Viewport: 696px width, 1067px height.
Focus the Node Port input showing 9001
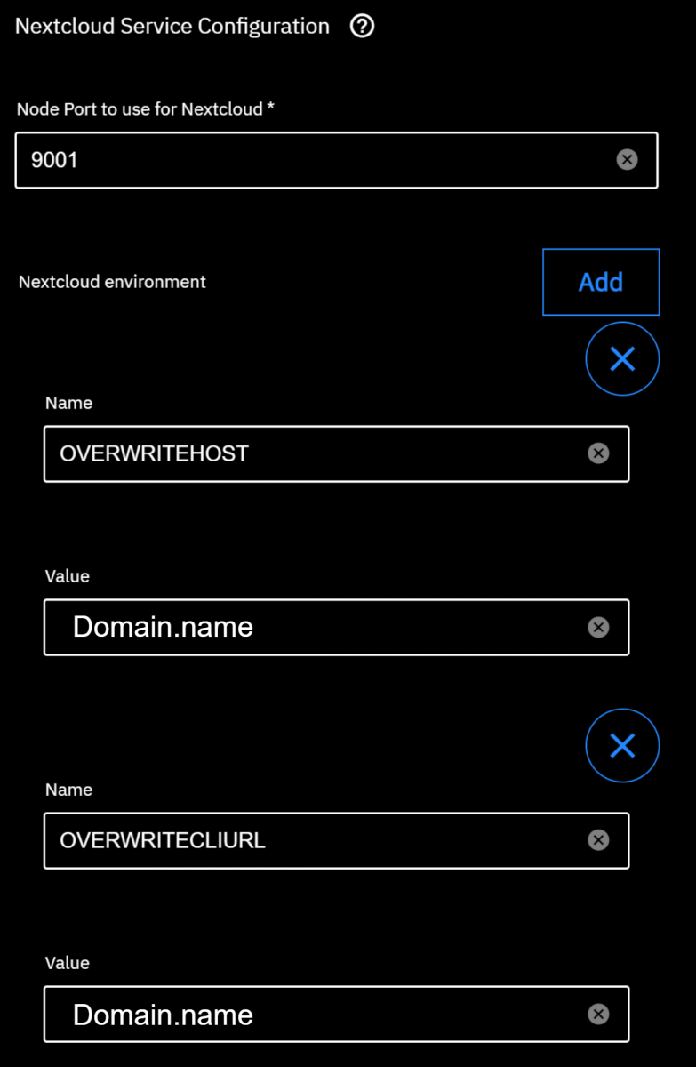(336, 160)
